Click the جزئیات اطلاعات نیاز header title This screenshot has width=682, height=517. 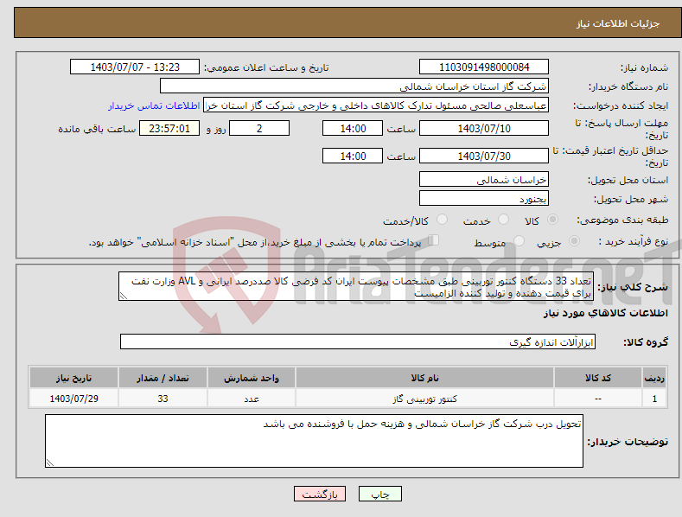[618, 23]
